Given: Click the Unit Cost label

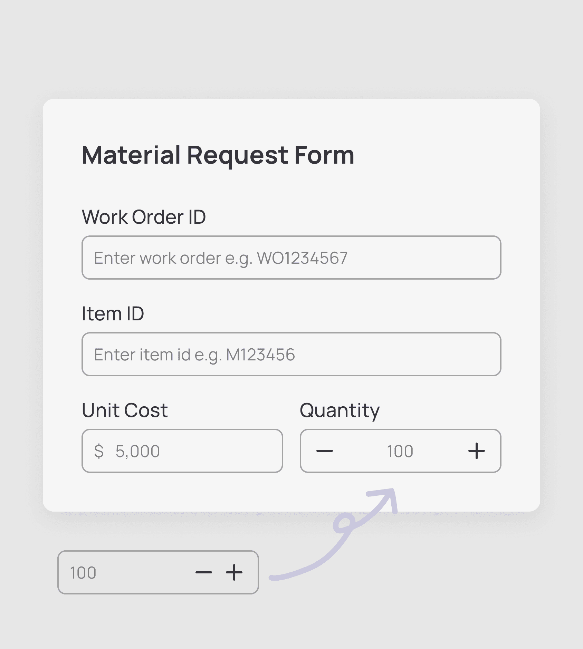Looking at the screenshot, I should (124, 409).
